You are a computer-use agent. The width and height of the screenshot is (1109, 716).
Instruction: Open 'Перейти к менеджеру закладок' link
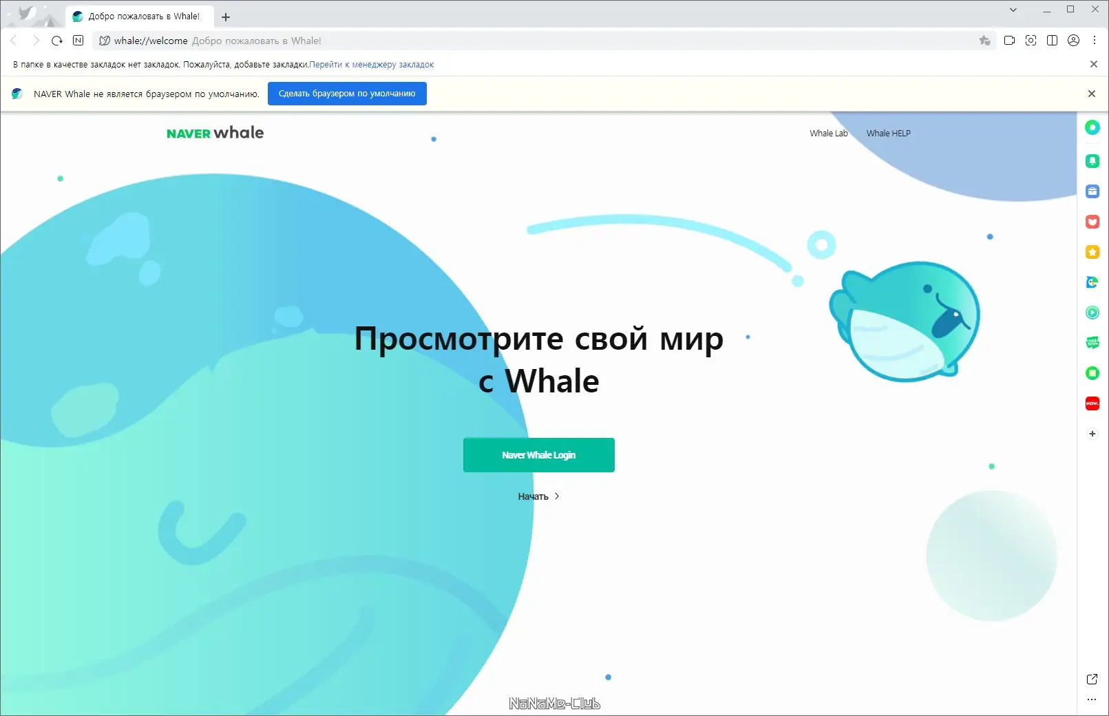372,65
